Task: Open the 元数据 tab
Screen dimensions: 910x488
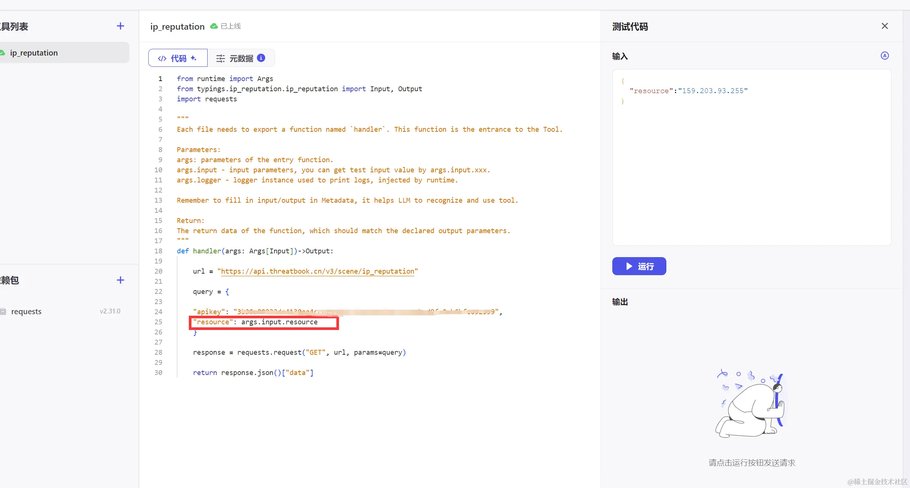Action: pyautogui.click(x=241, y=58)
